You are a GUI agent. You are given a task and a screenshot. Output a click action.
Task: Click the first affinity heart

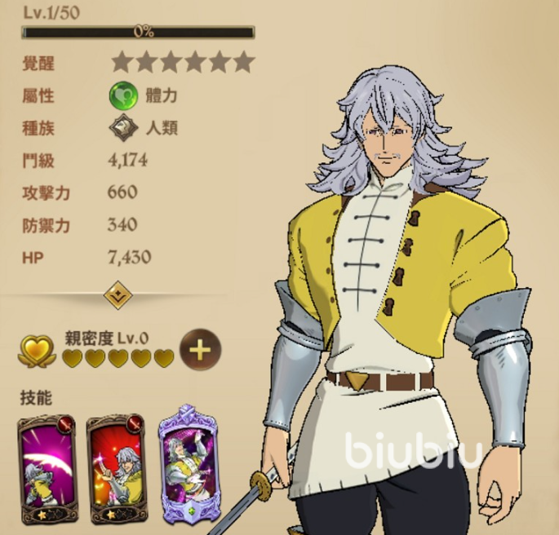(73, 357)
